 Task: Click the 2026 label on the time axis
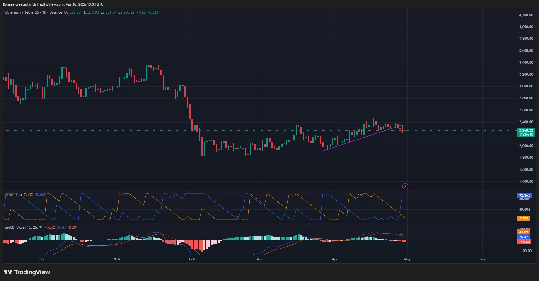pyautogui.click(x=117, y=259)
